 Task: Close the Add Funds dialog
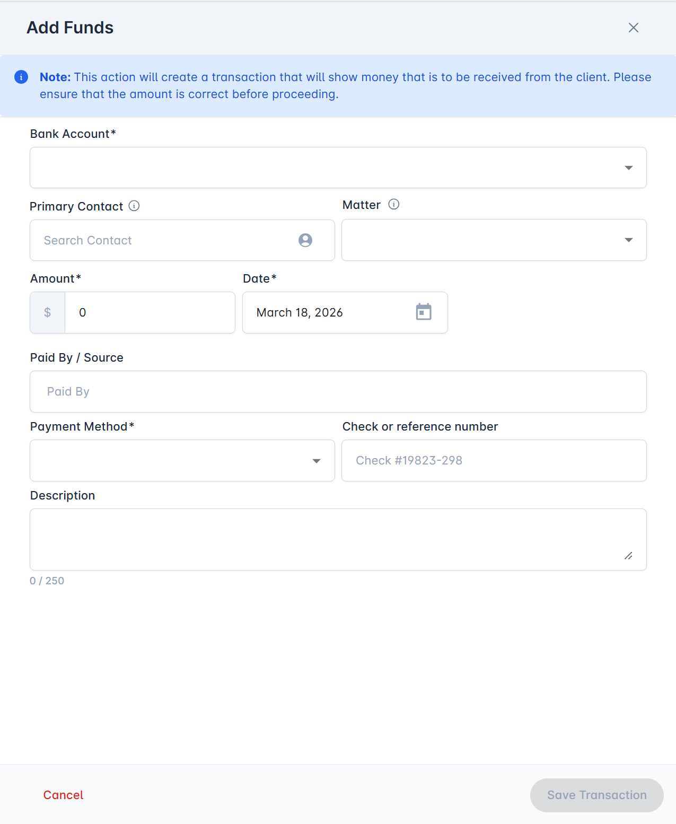pyautogui.click(x=634, y=28)
